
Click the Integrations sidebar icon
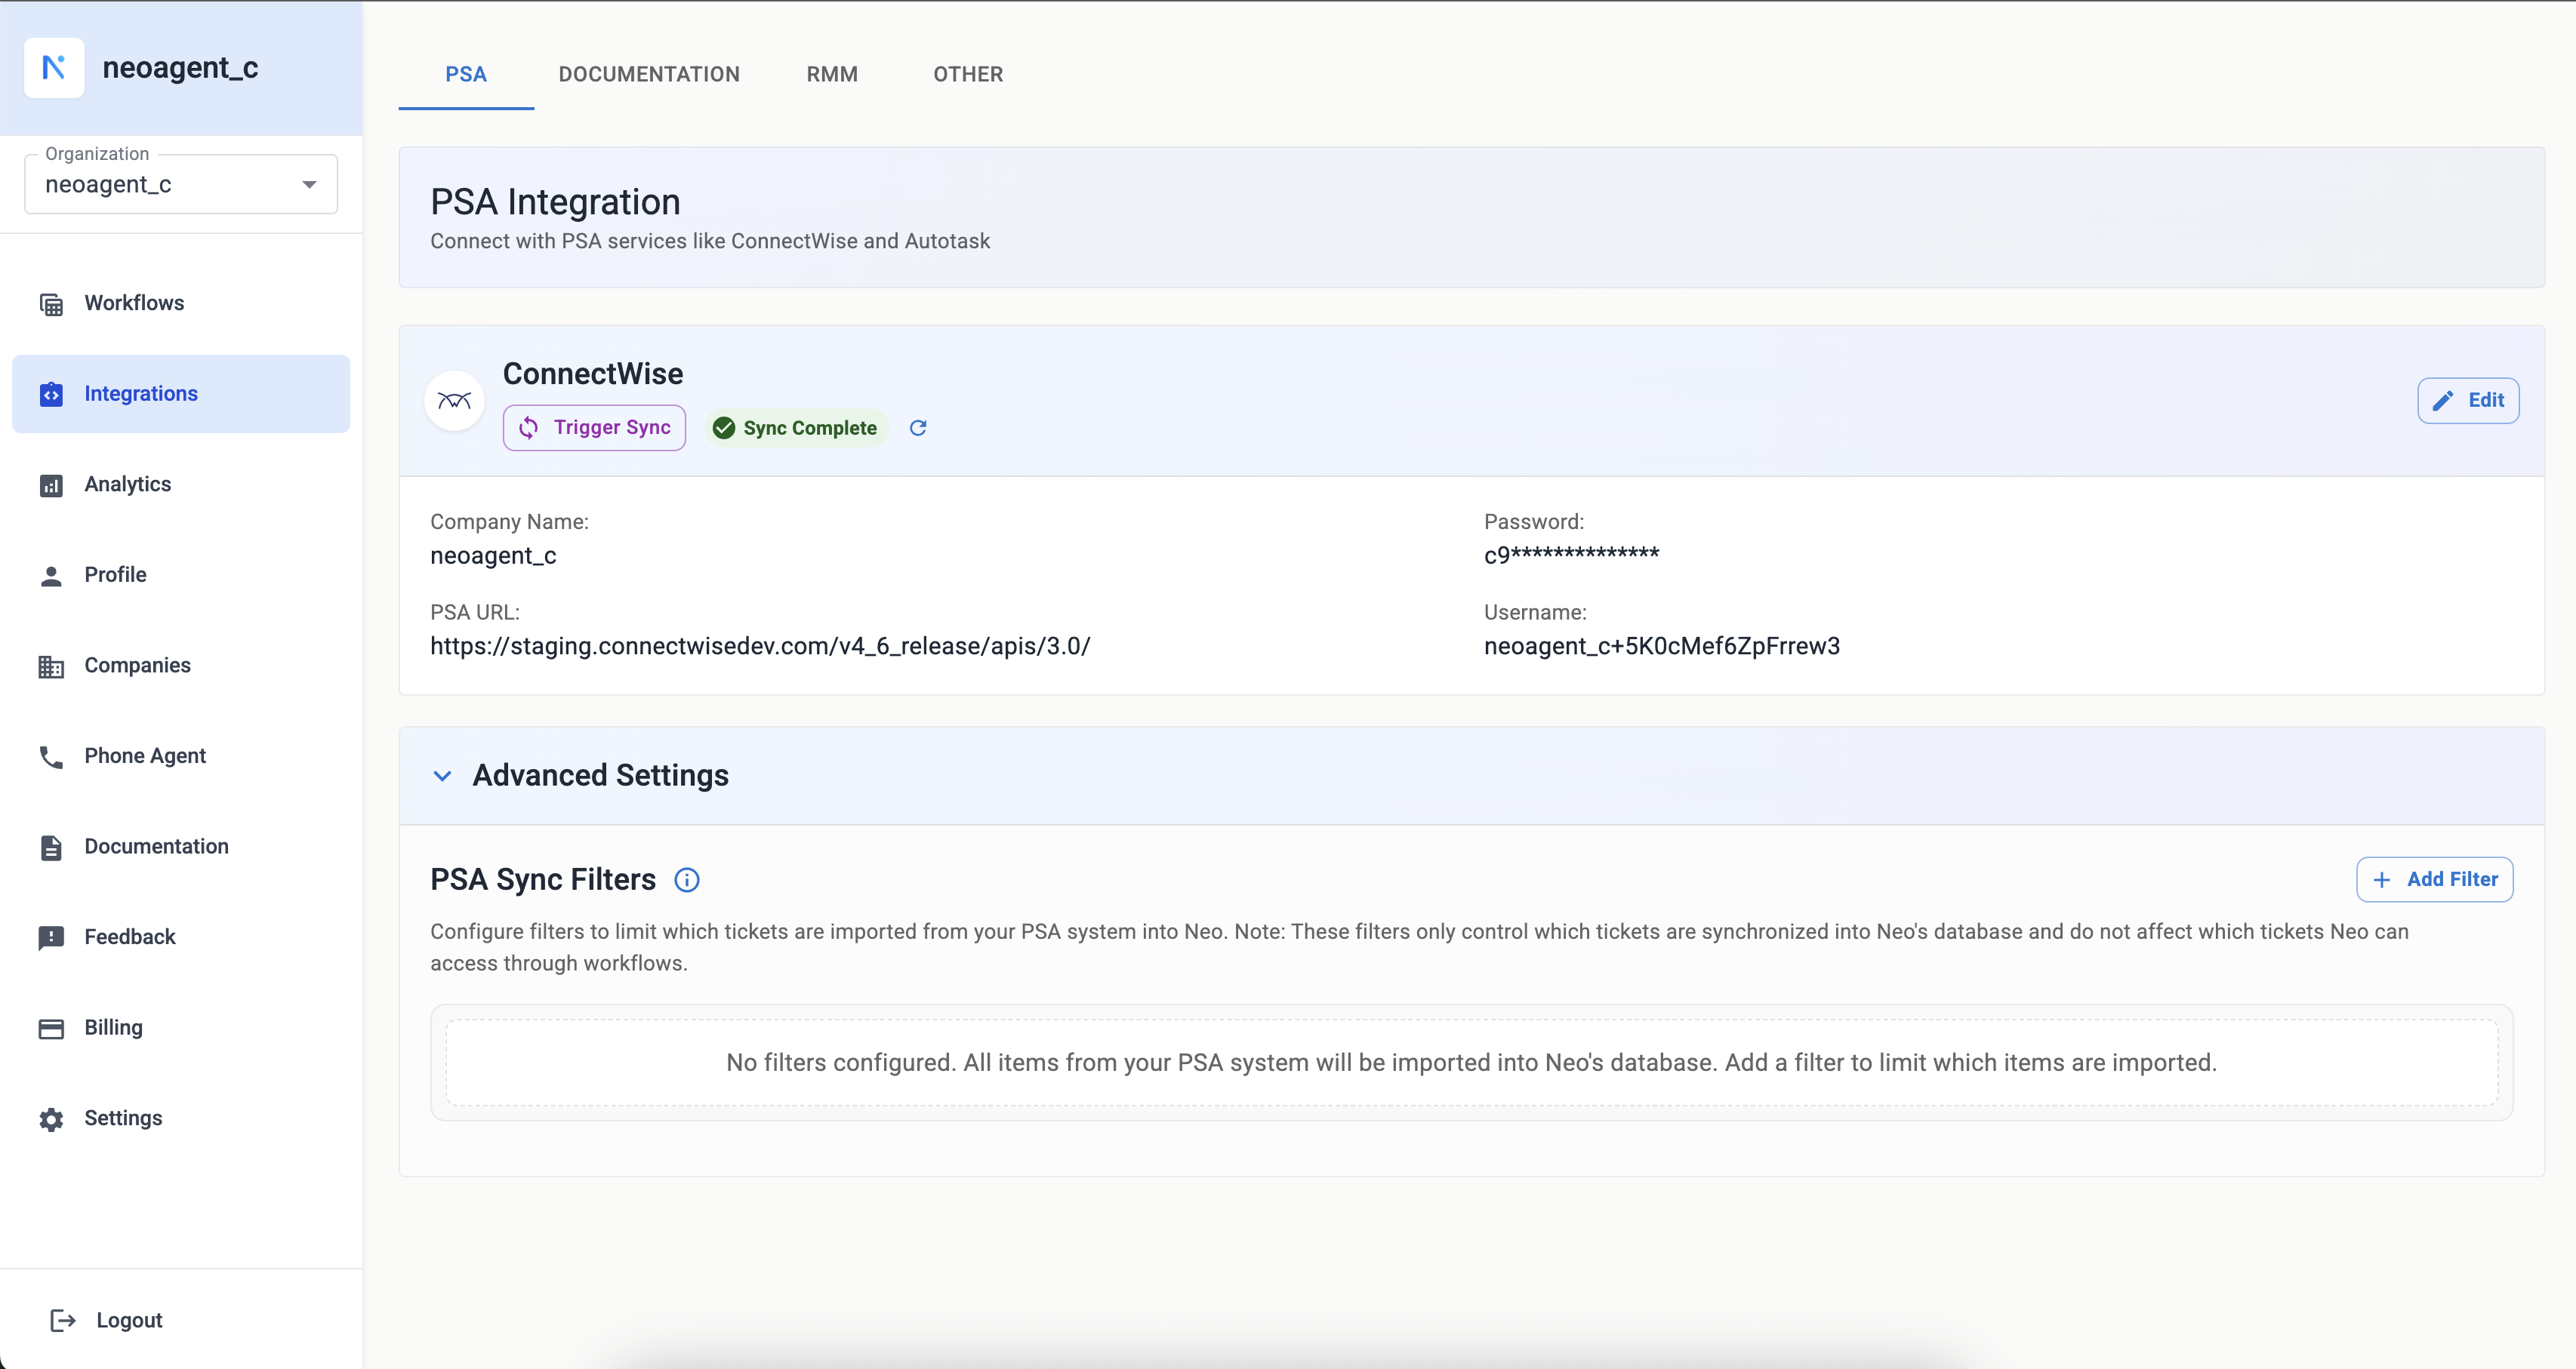coord(51,395)
